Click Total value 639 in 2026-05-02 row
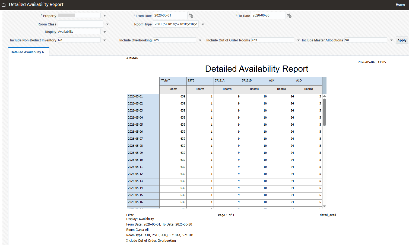Screen dimensions: 409x245 click(183, 104)
